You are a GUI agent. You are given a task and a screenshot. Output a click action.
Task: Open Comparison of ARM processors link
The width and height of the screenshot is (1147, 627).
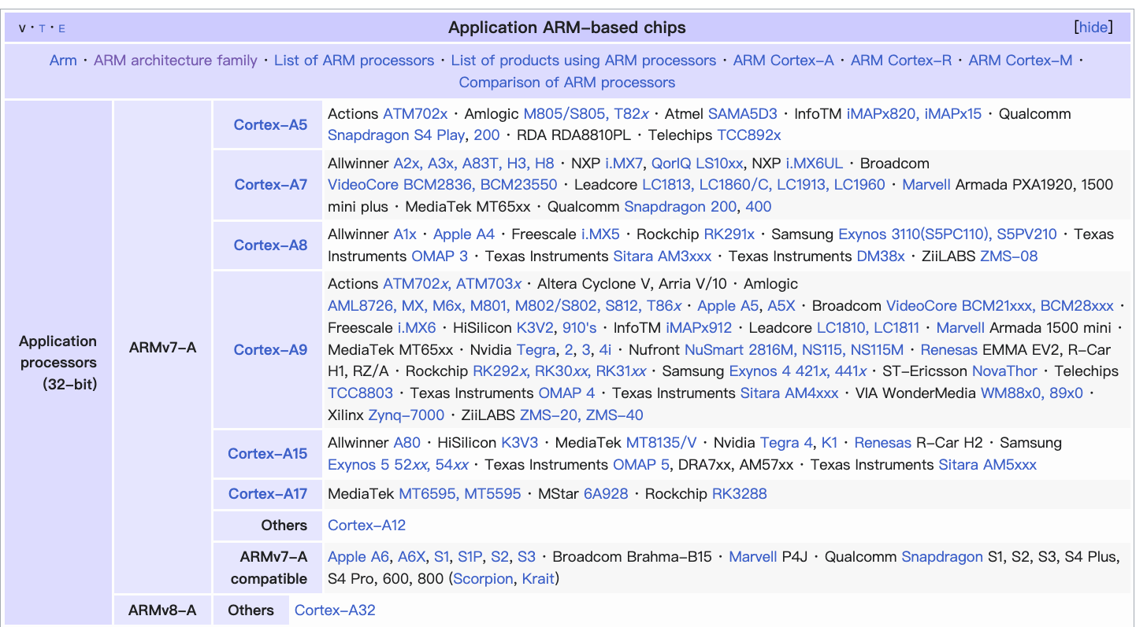[567, 83]
